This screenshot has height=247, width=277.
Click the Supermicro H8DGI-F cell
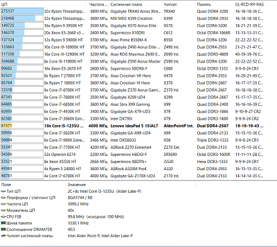tap(129, 154)
